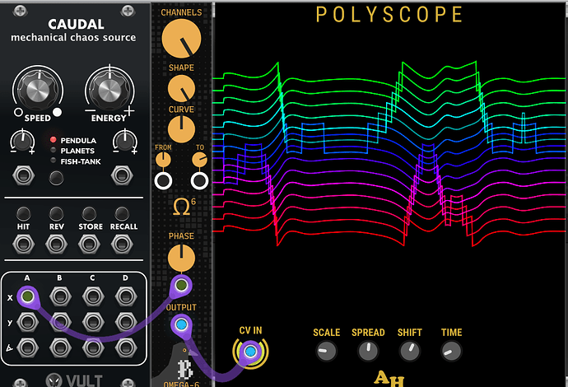Click the C column angle output jack
The width and height of the screenshot is (568, 387).
(x=93, y=347)
